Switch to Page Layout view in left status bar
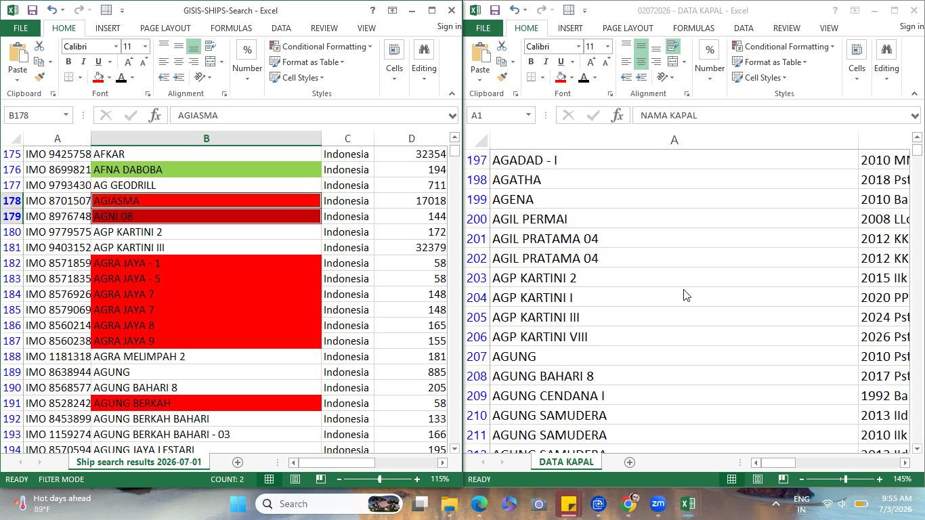This screenshot has height=520, width=925. (295, 479)
